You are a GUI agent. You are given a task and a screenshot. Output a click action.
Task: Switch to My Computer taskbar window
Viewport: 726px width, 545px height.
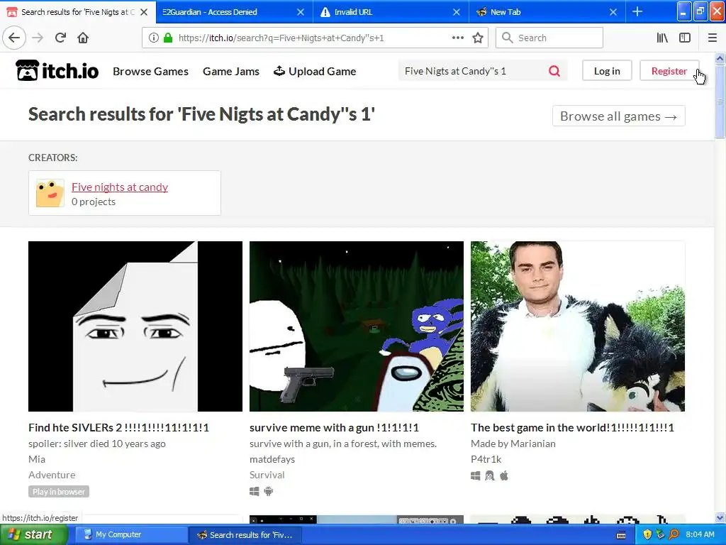click(x=130, y=535)
